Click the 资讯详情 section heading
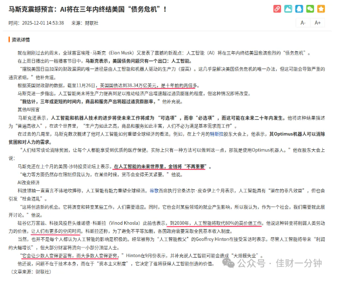 [21, 40]
